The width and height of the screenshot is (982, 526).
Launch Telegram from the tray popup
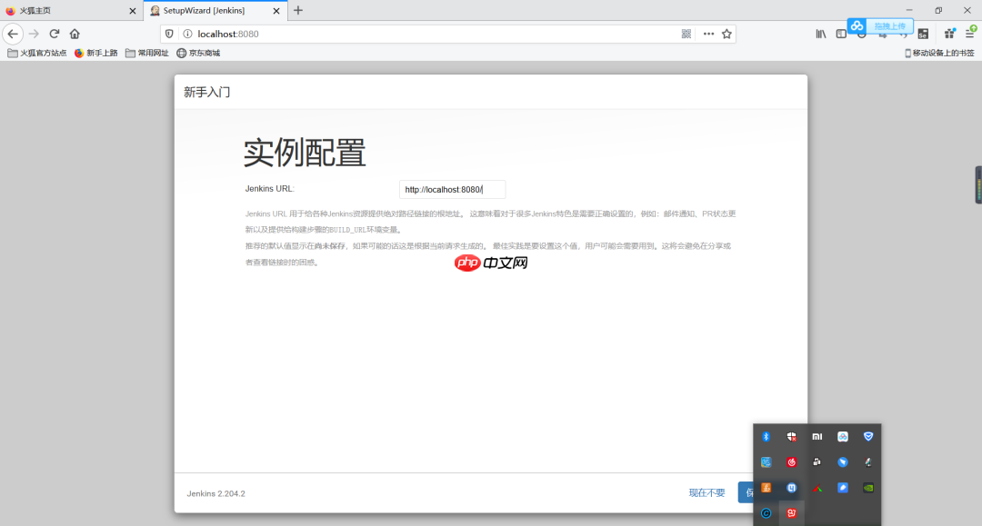point(843,462)
